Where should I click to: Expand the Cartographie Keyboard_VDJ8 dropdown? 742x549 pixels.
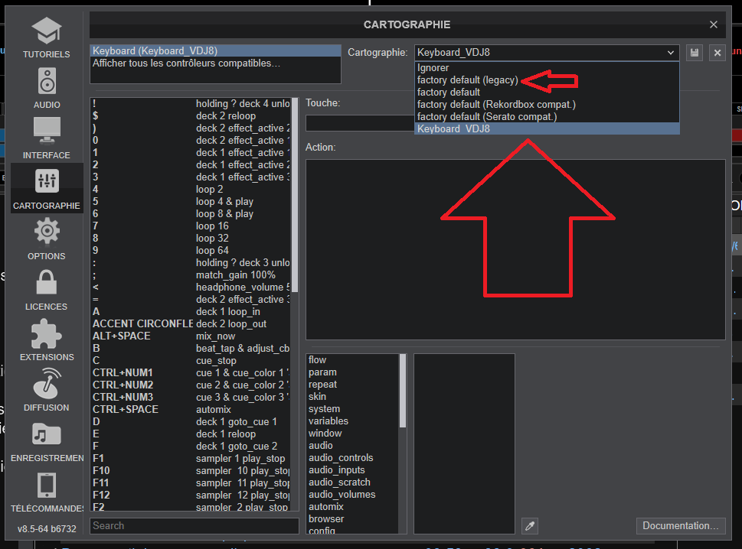point(547,53)
